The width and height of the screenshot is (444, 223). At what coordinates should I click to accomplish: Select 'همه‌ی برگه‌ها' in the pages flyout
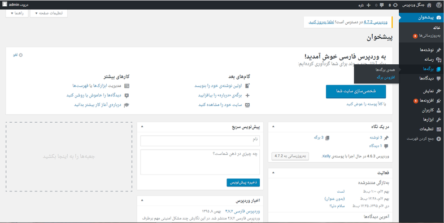385,70
